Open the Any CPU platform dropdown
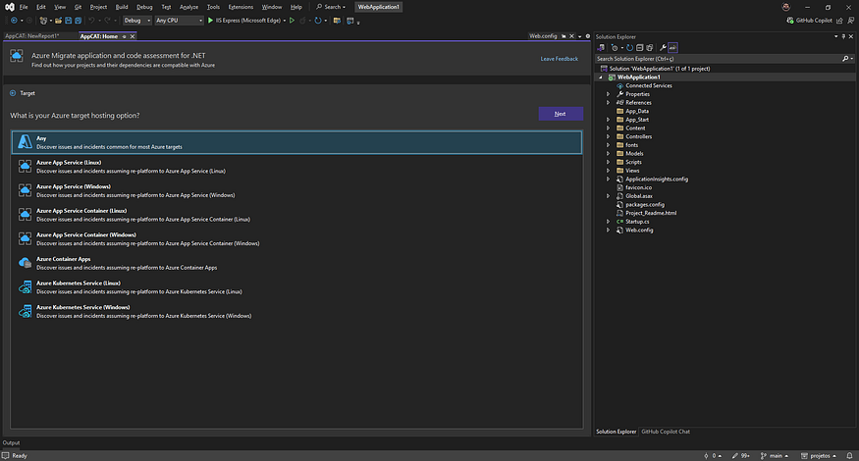This screenshot has width=859, height=461. 179,20
